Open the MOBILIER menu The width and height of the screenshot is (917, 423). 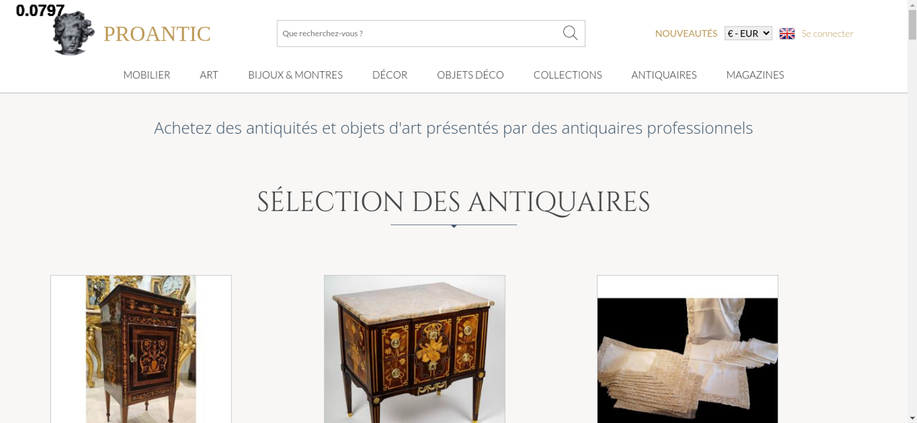point(147,75)
